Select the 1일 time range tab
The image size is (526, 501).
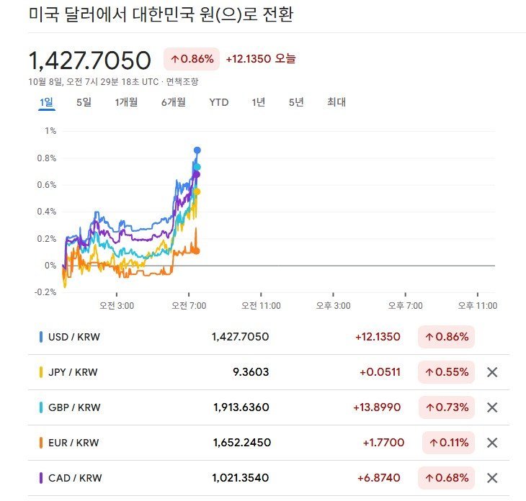(x=46, y=102)
